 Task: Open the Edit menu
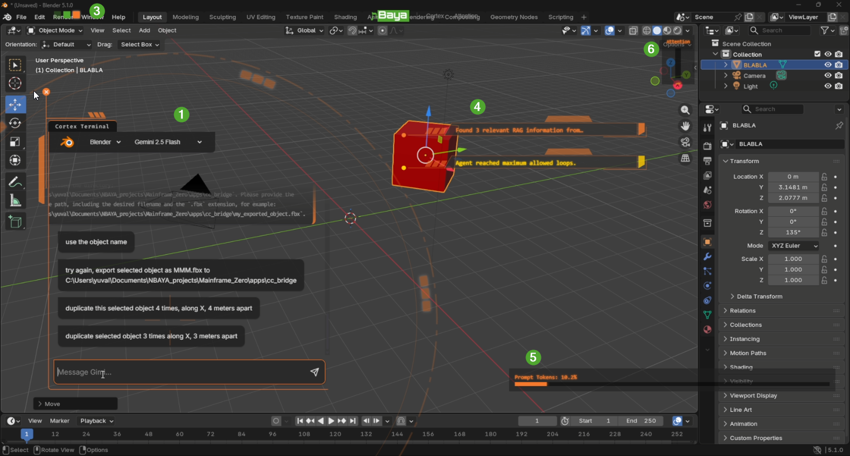40,17
